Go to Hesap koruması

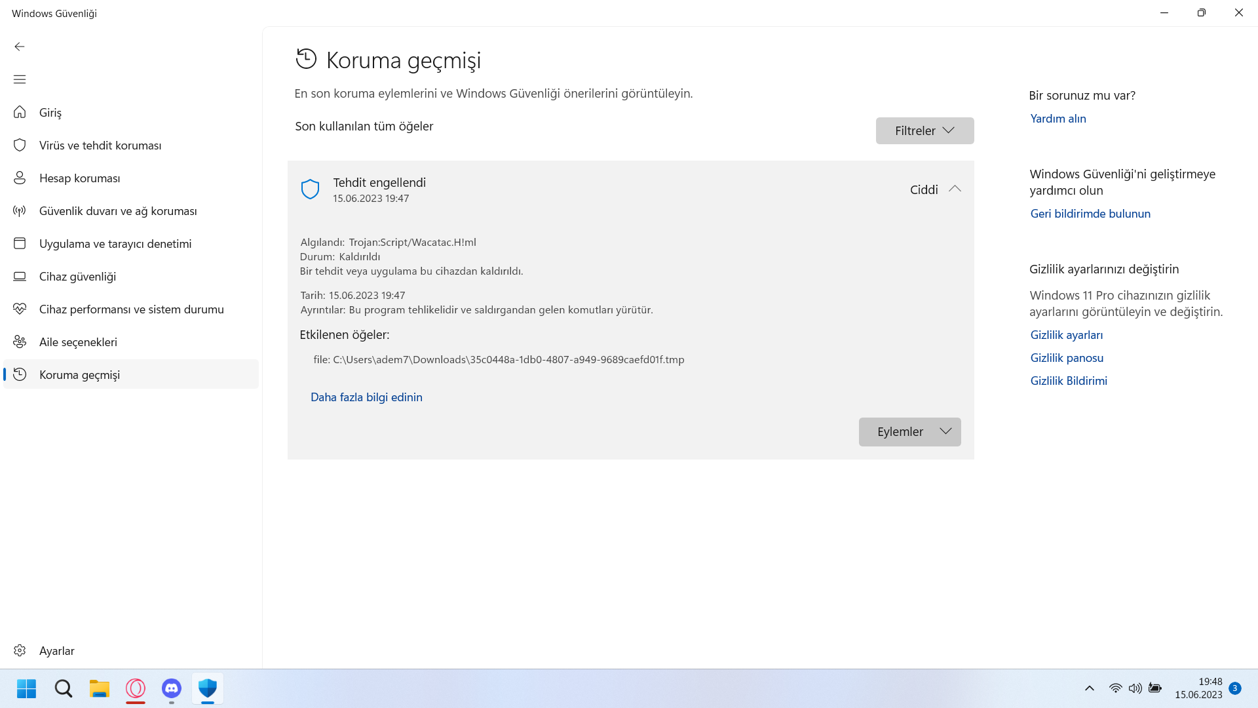(79, 178)
